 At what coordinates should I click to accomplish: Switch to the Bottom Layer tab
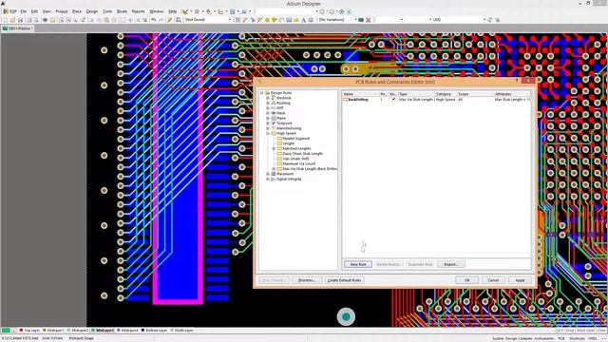click(x=154, y=331)
